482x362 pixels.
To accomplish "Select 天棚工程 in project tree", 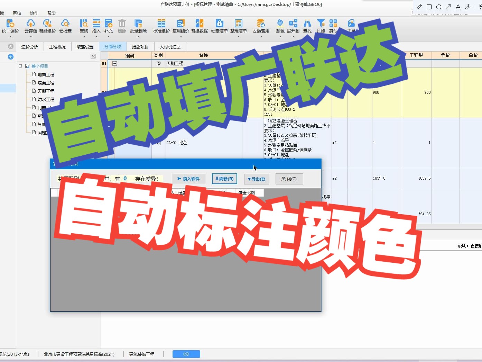I will pos(46,91).
